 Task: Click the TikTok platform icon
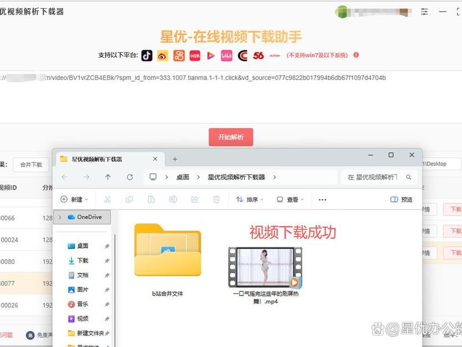(147, 56)
